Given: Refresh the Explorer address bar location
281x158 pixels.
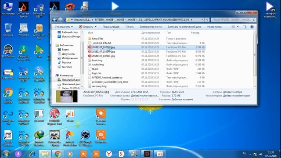Looking at the screenshot, I should tap(207, 20).
